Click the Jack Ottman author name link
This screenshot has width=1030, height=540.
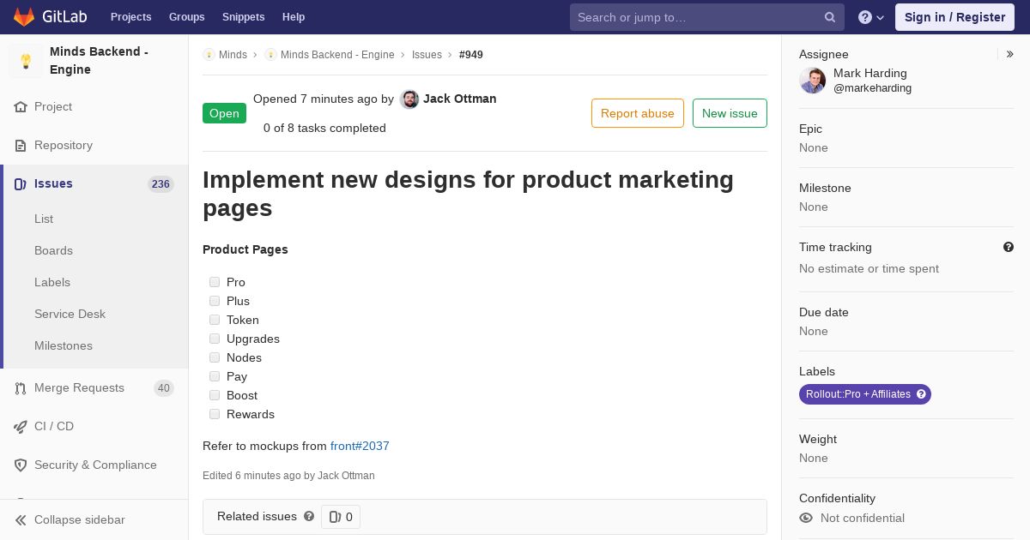click(460, 99)
